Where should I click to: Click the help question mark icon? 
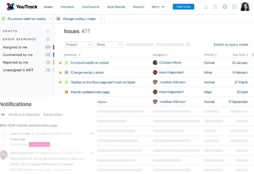(x=215, y=7)
